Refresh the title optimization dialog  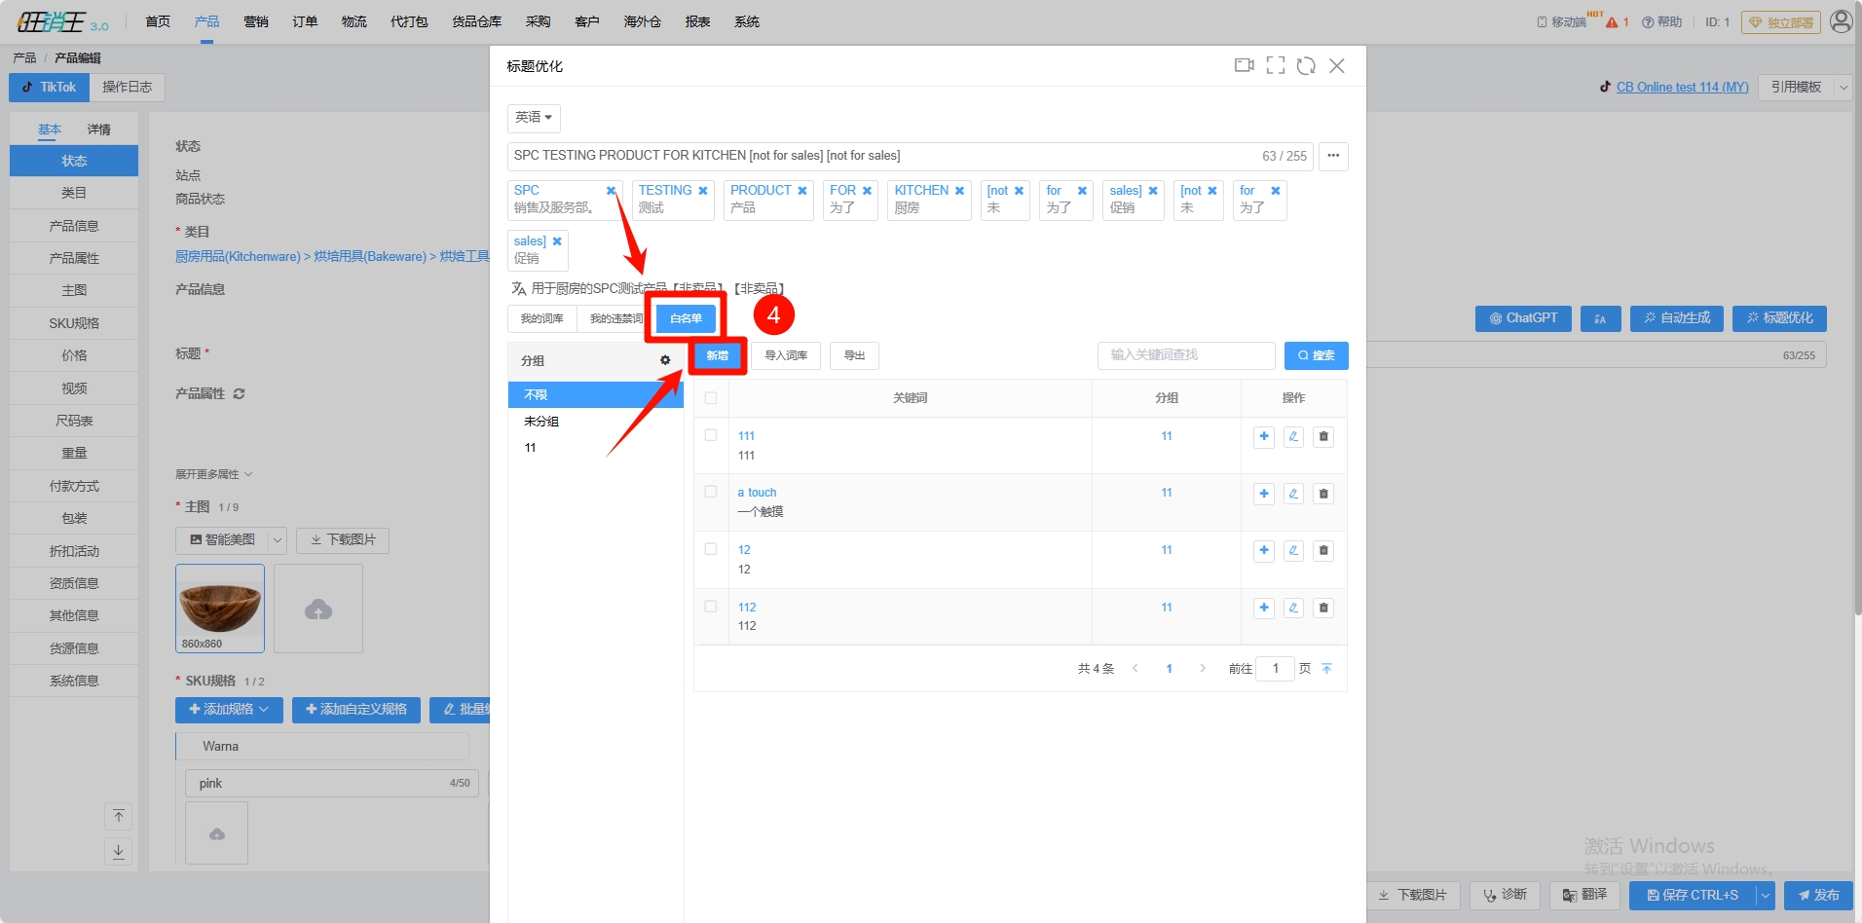(1306, 65)
